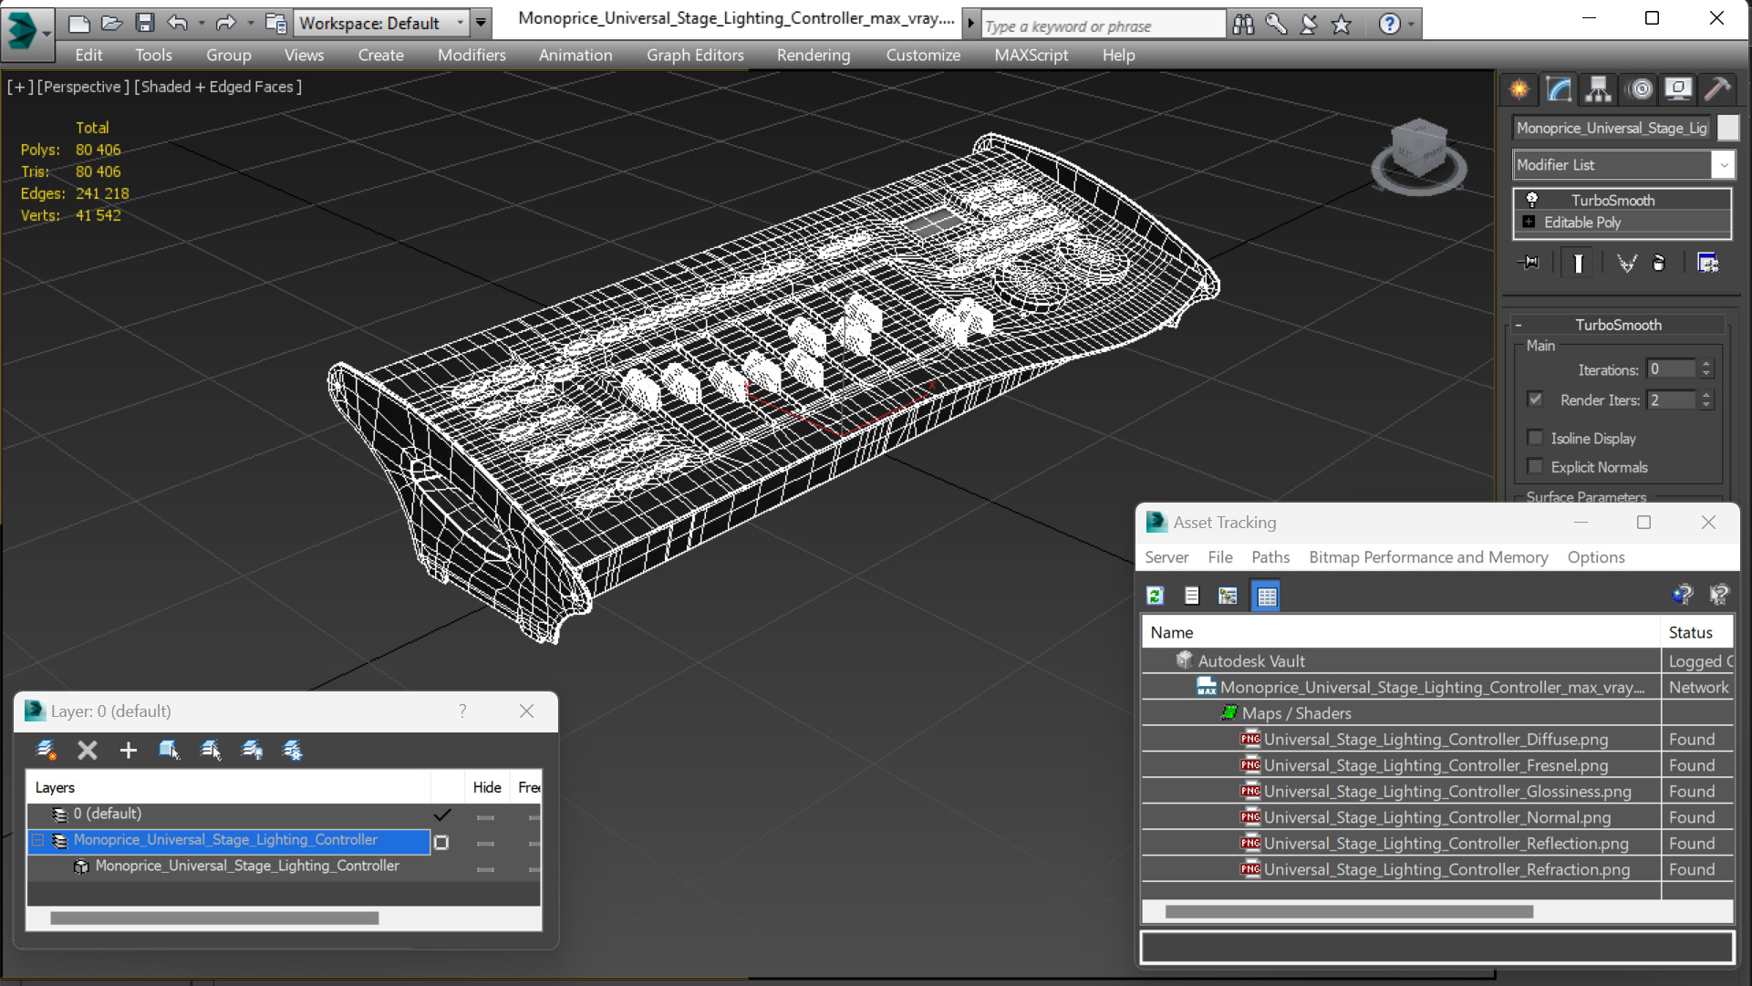Open the Modifiers menu
The image size is (1752, 986).
(472, 55)
